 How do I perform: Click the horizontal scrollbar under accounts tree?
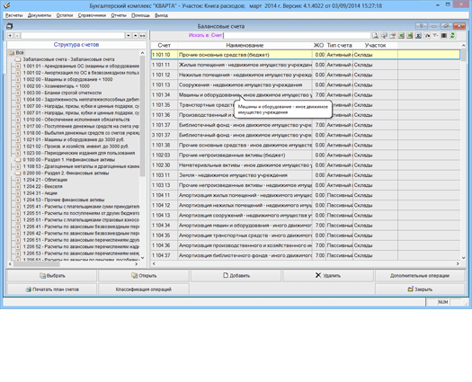point(73,264)
